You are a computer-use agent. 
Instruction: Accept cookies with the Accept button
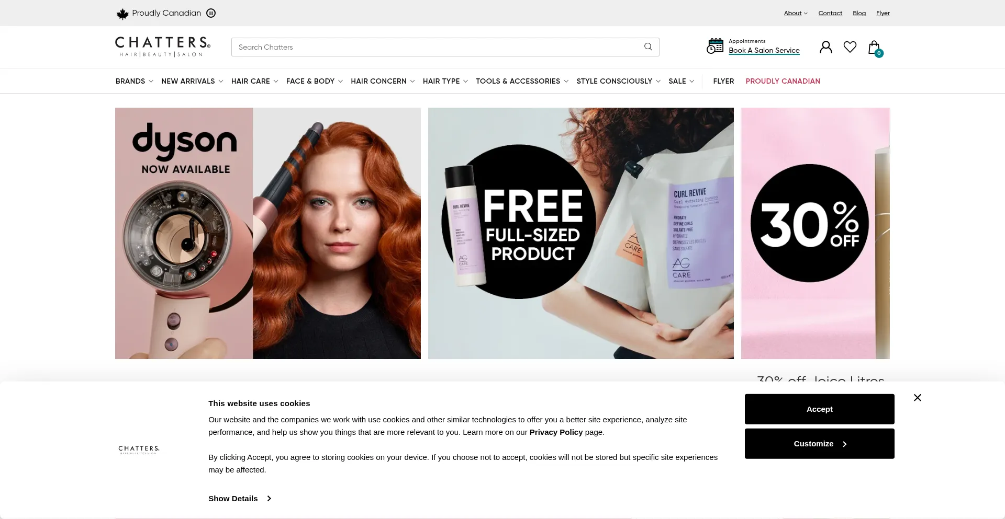[819, 409]
